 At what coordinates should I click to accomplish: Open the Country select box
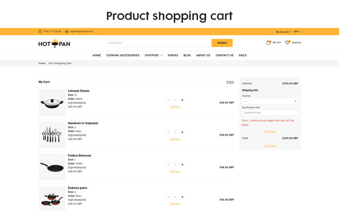click(x=270, y=101)
